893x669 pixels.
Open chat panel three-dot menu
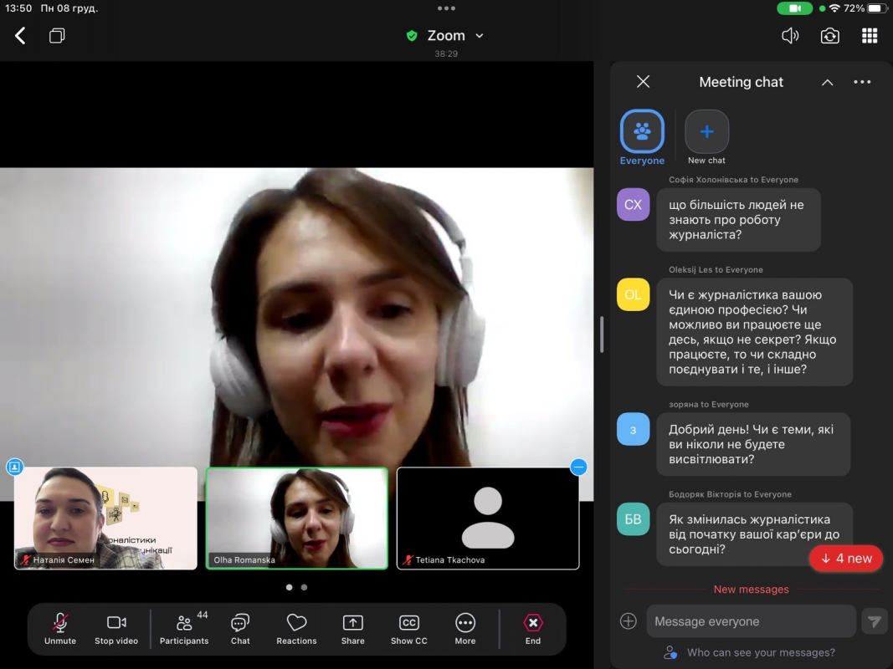pos(862,82)
